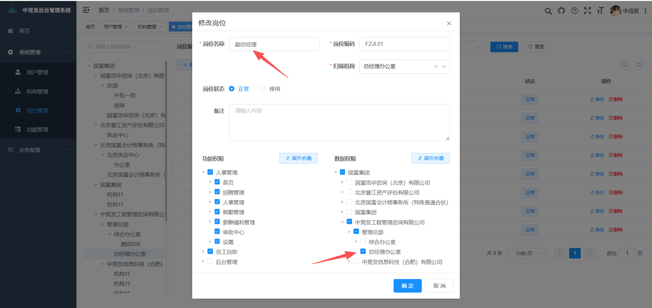Screen dimensions: 652x308
Task: Select the 停用 status radio button
Action: tap(263, 89)
